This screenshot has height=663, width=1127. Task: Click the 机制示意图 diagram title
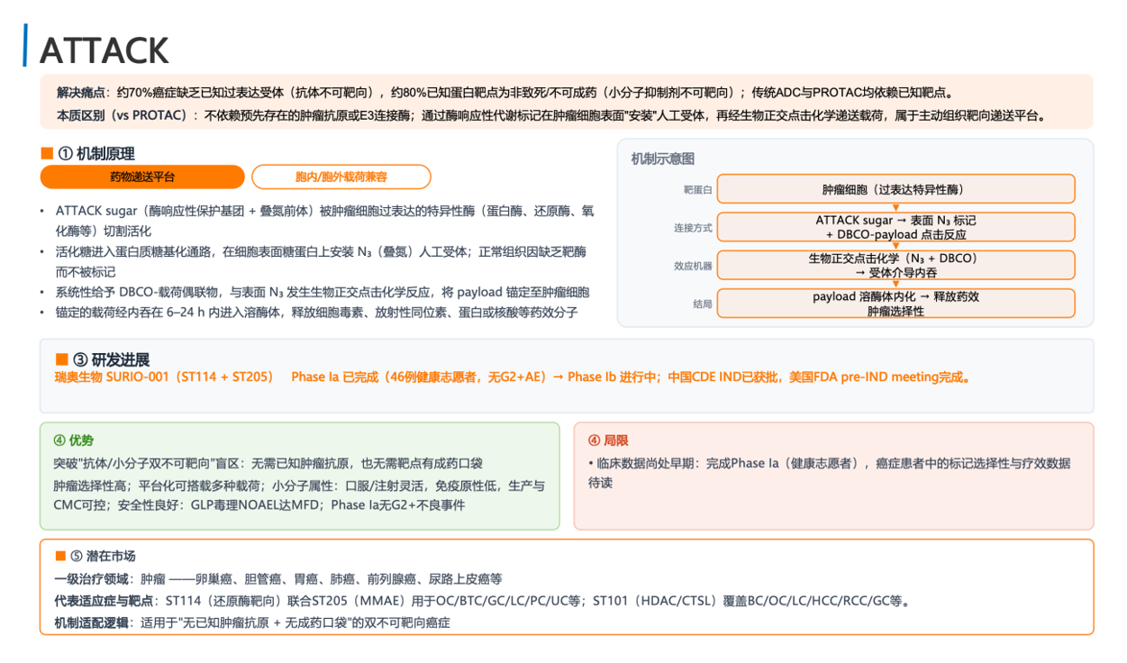662,159
